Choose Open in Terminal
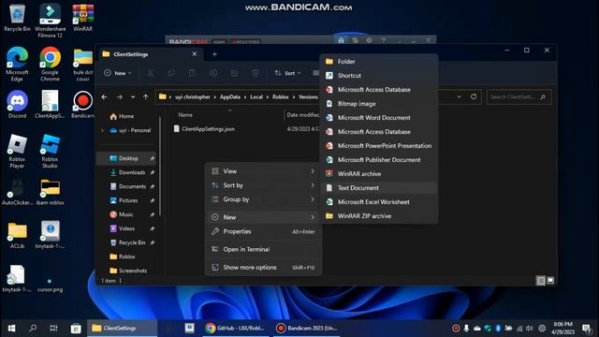Viewport: 599px width, 337px height. pos(263,250)
